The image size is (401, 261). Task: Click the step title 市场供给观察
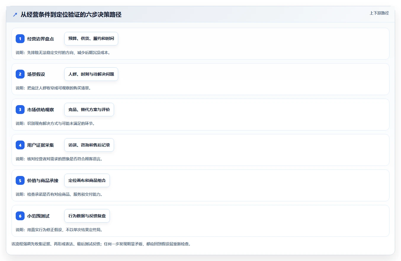[x=41, y=110]
